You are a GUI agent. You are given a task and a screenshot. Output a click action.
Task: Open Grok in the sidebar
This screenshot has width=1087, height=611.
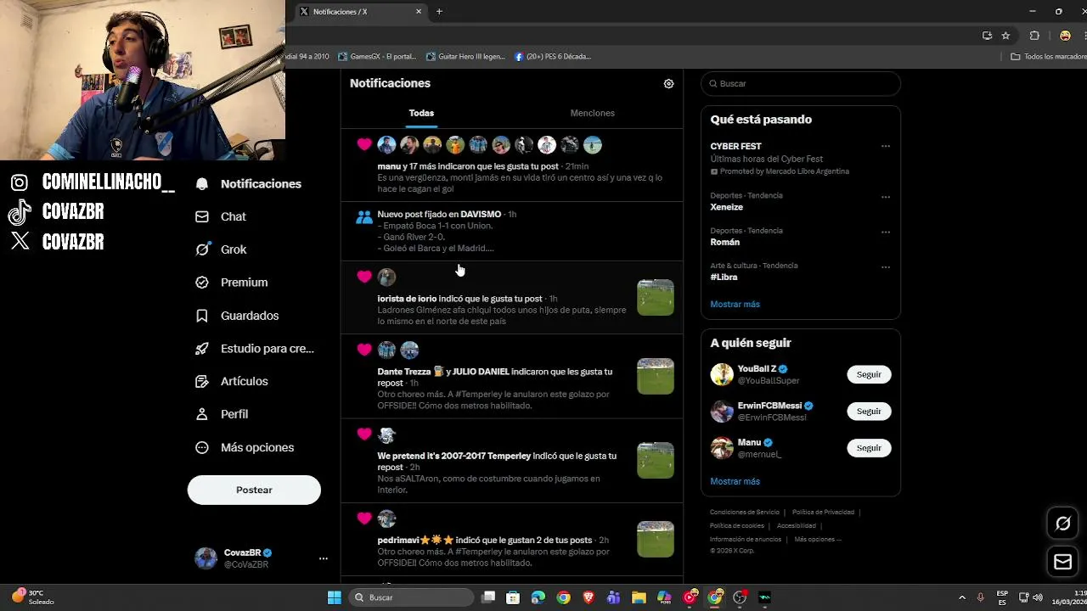click(x=221, y=249)
